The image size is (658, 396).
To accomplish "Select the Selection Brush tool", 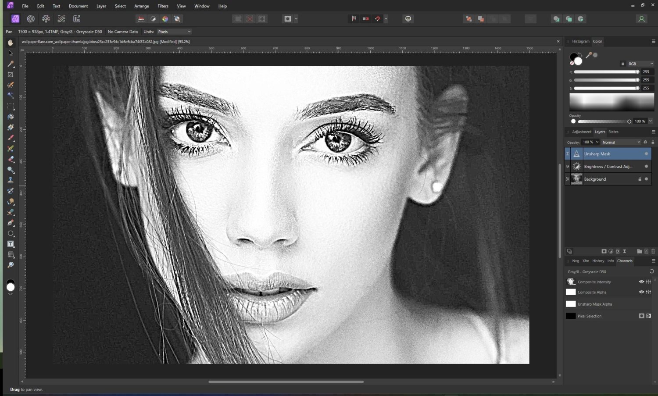I will pyautogui.click(x=11, y=85).
